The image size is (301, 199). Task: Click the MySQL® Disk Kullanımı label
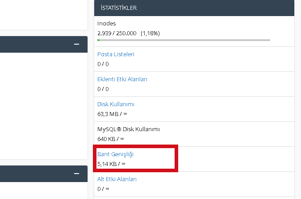pos(129,129)
